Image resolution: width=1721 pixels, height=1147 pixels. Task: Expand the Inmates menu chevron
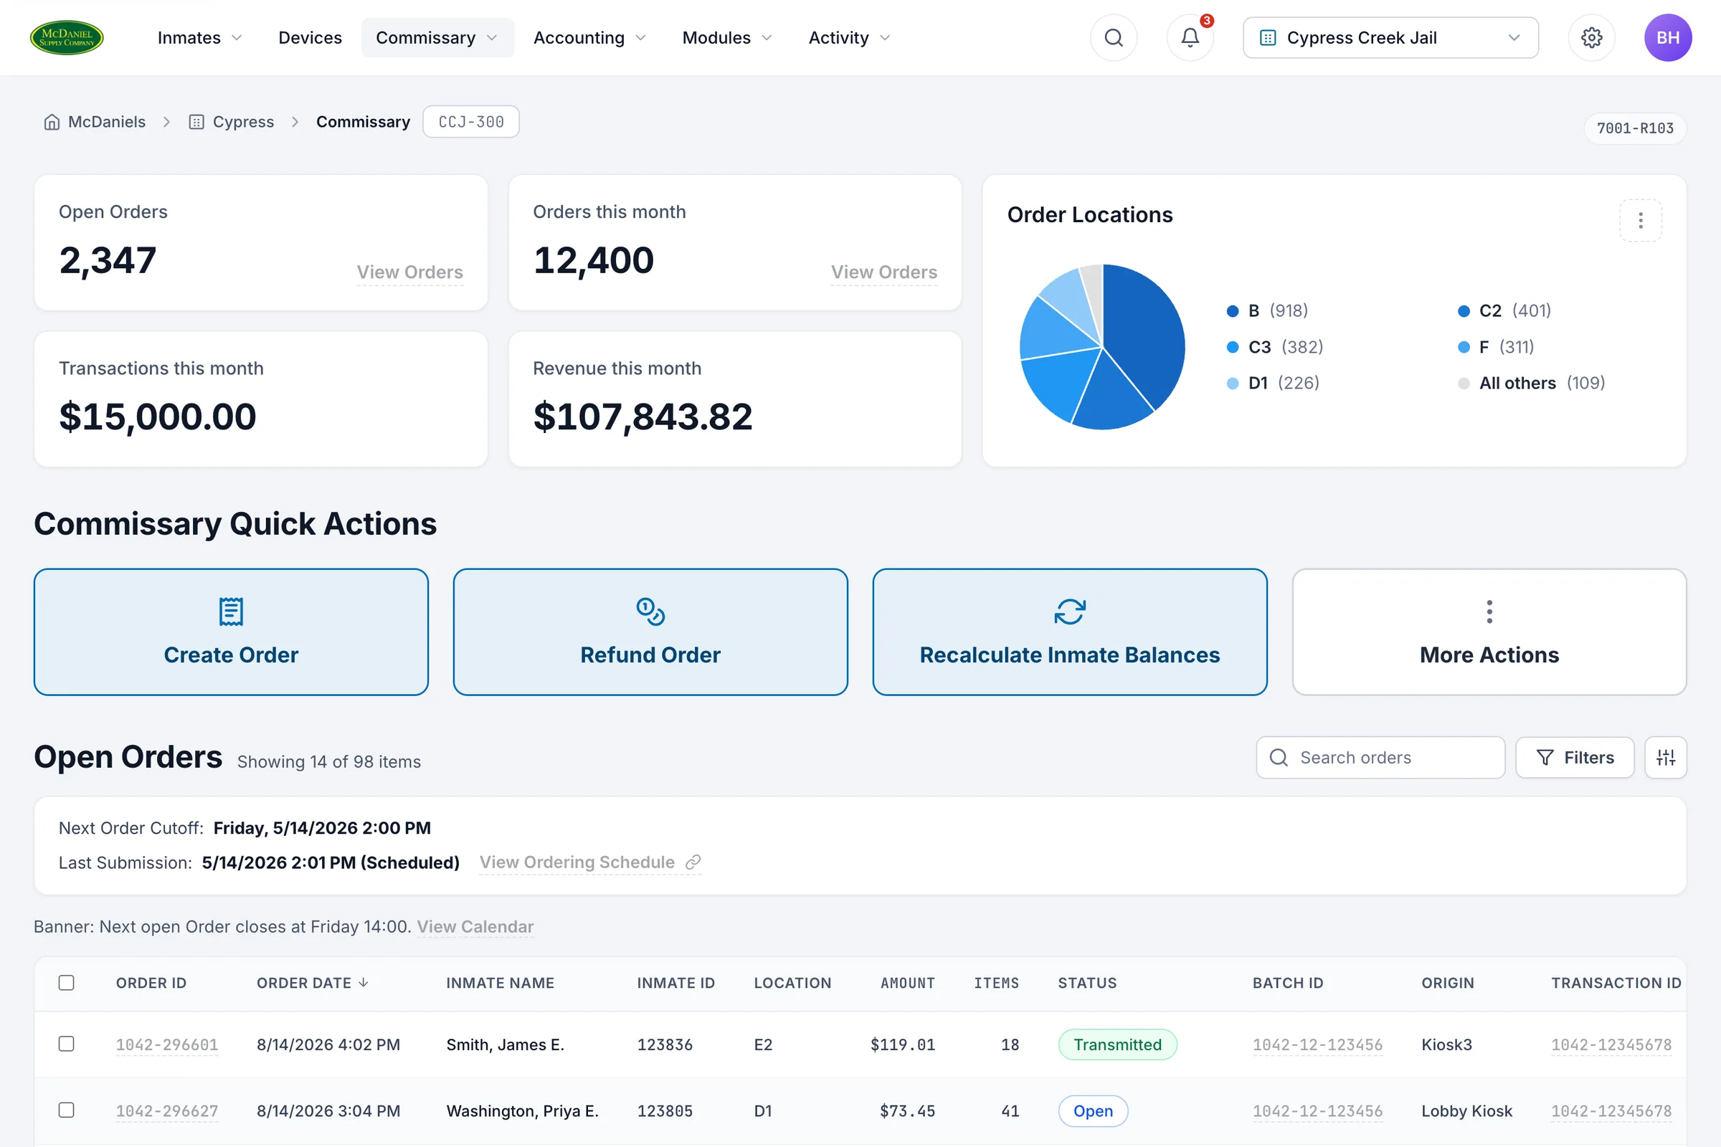(237, 38)
